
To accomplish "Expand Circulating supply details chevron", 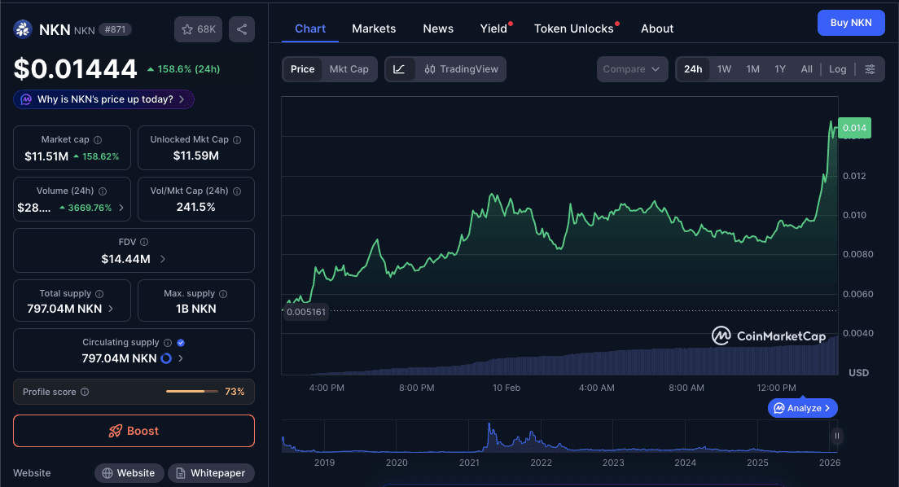I will pyautogui.click(x=181, y=358).
